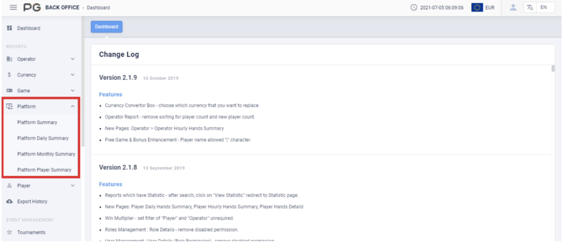Expand the Currency chevron in sidebar
This screenshot has height=243, width=562.
[72, 75]
